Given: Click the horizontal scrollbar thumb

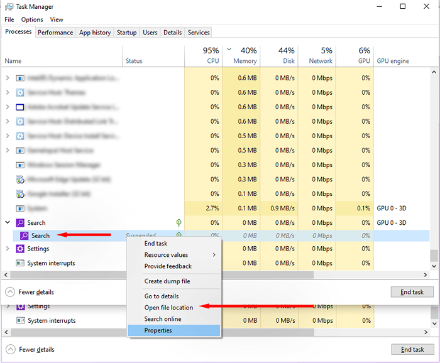Looking at the screenshot, I should pyautogui.click(x=162, y=274).
